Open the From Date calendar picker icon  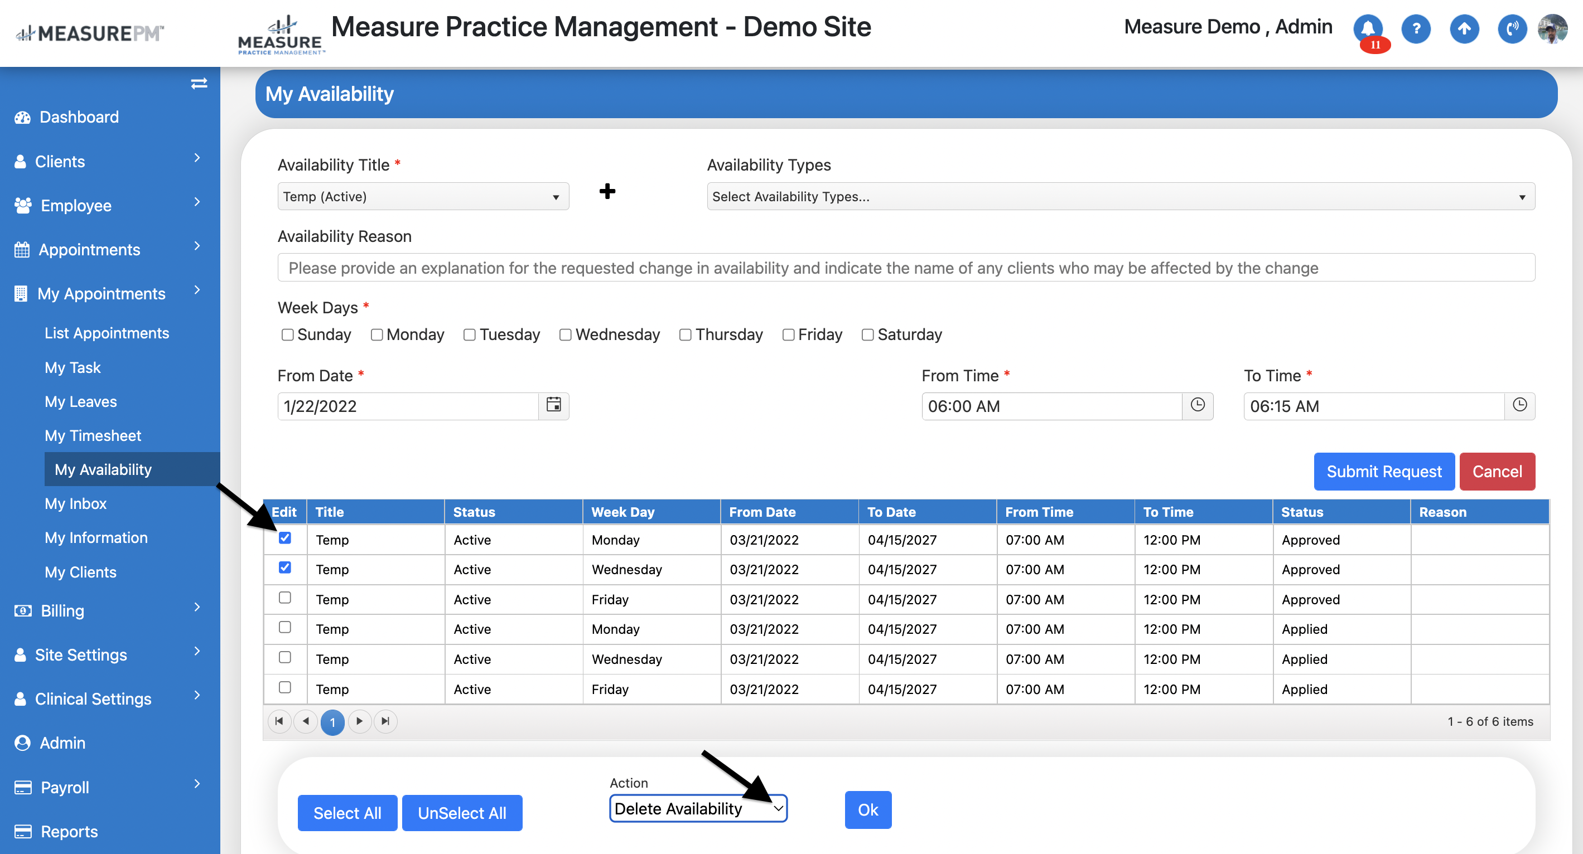pyautogui.click(x=554, y=405)
